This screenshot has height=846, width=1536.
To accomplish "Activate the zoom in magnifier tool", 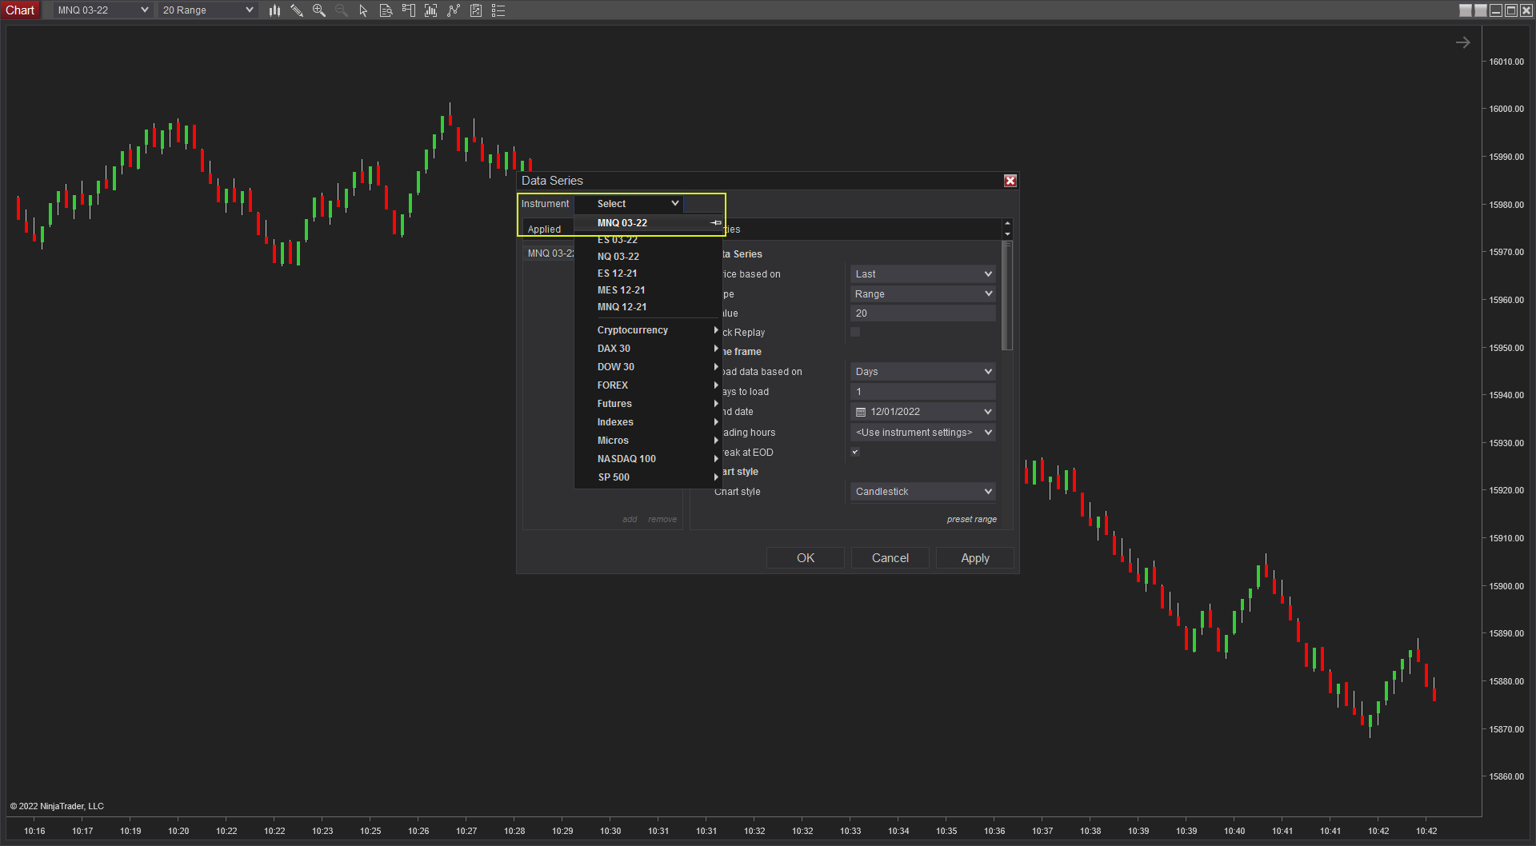I will click(x=319, y=10).
